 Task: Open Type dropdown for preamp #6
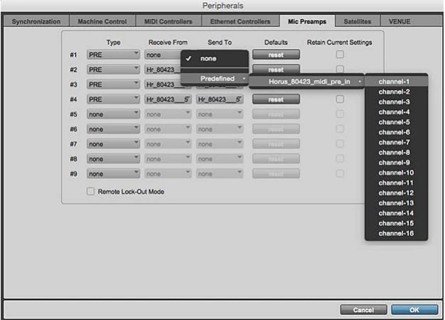(x=113, y=129)
